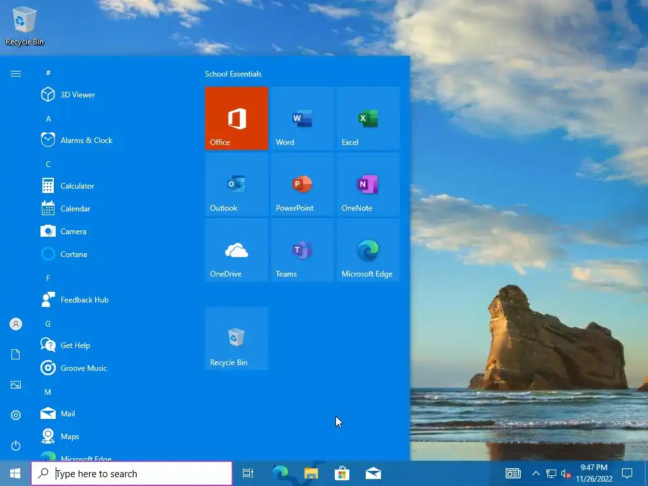
Task: Expand the Start menu hamburger button
Action: [x=16, y=73]
